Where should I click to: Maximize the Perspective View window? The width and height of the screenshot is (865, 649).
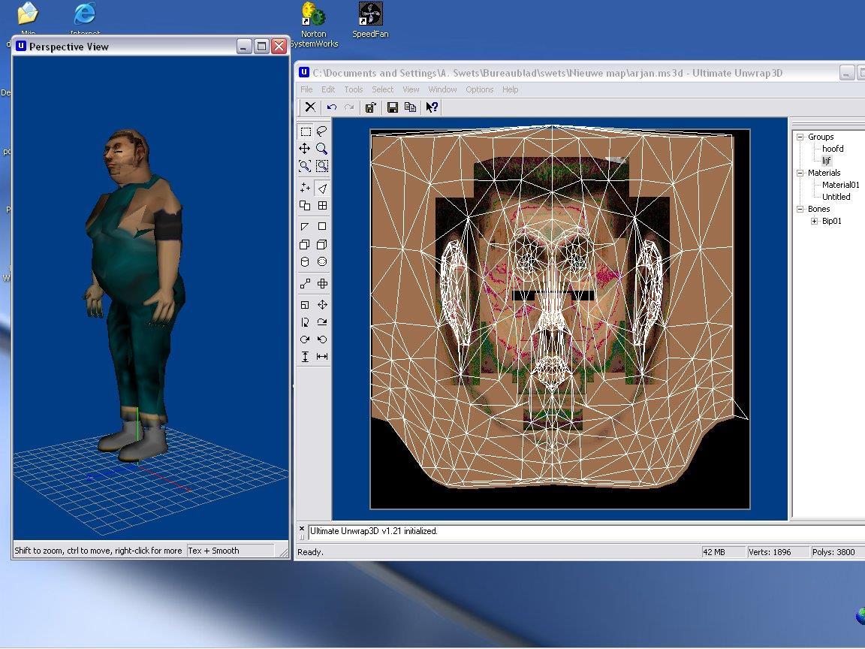coord(261,47)
